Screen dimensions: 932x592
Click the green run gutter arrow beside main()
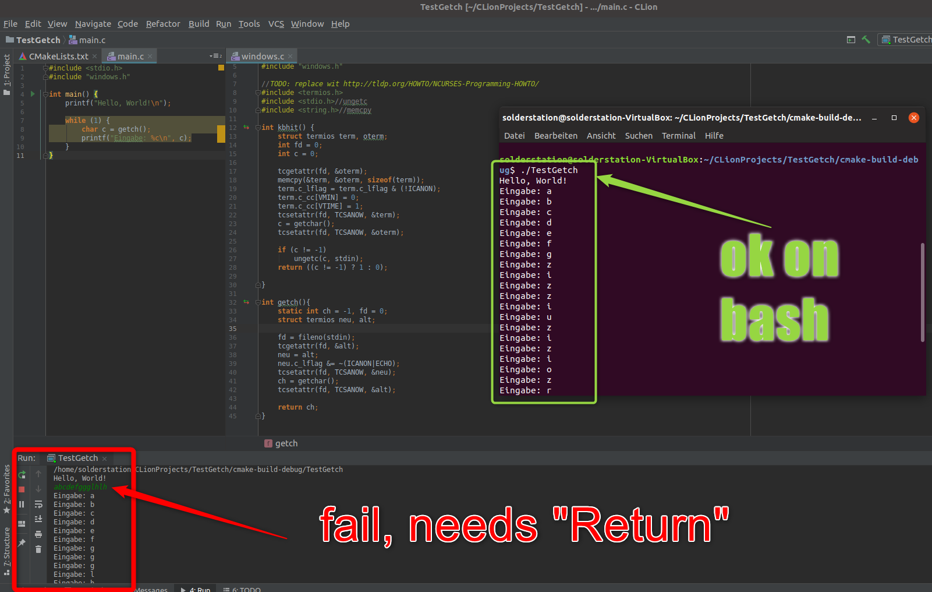[33, 94]
